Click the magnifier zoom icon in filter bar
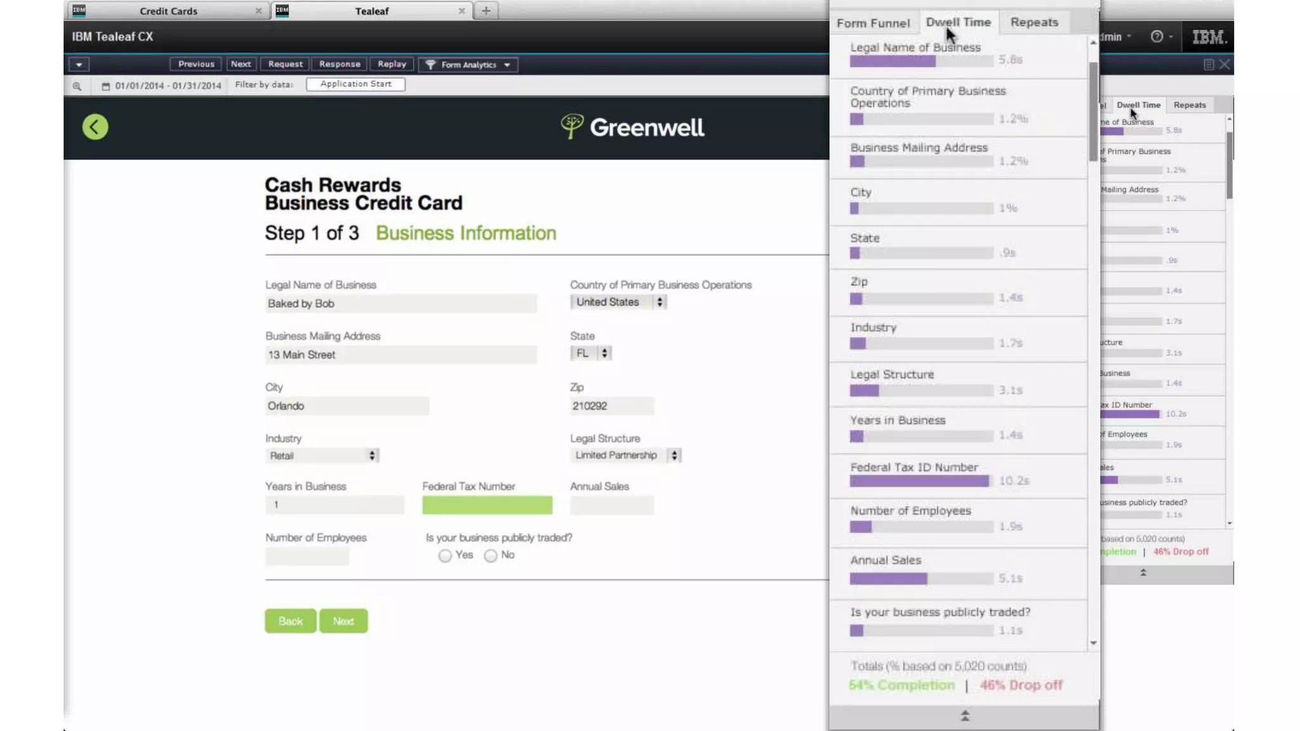 pyautogui.click(x=77, y=86)
